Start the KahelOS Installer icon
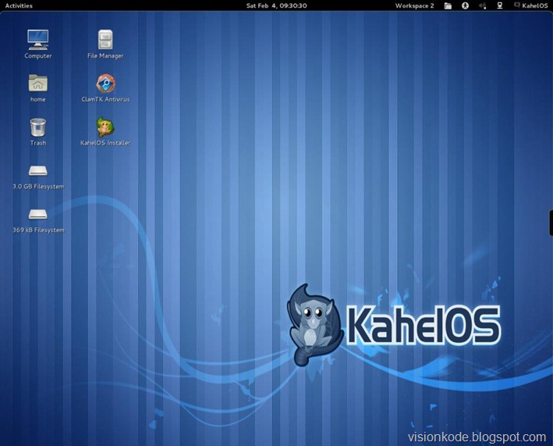Image resolution: width=553 pixels, height=446 pixels. 105,127
